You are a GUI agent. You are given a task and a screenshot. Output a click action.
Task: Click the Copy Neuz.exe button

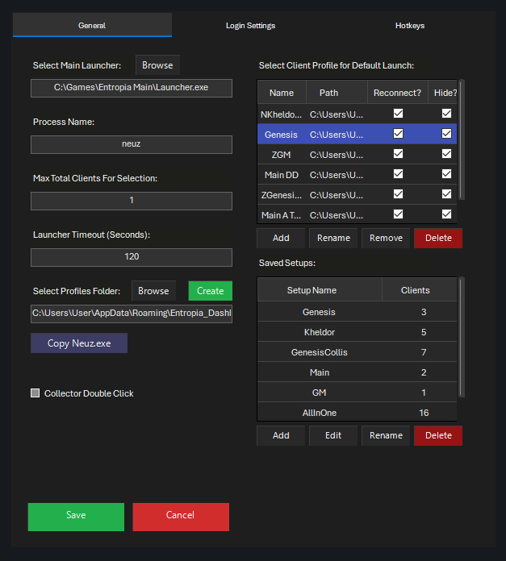point(79,343)
